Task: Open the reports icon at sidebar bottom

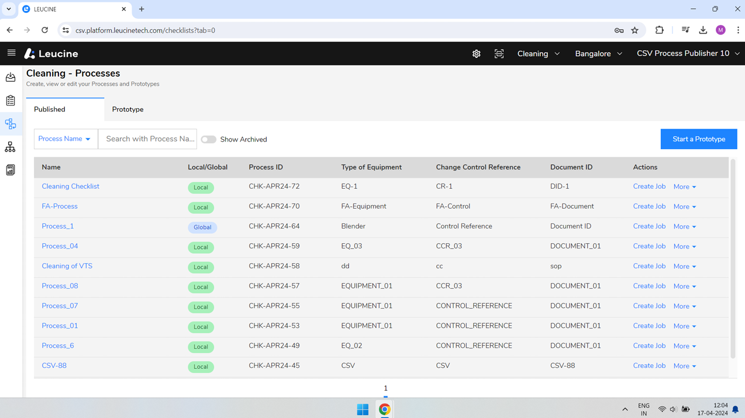Action: (x=11, y=170)
